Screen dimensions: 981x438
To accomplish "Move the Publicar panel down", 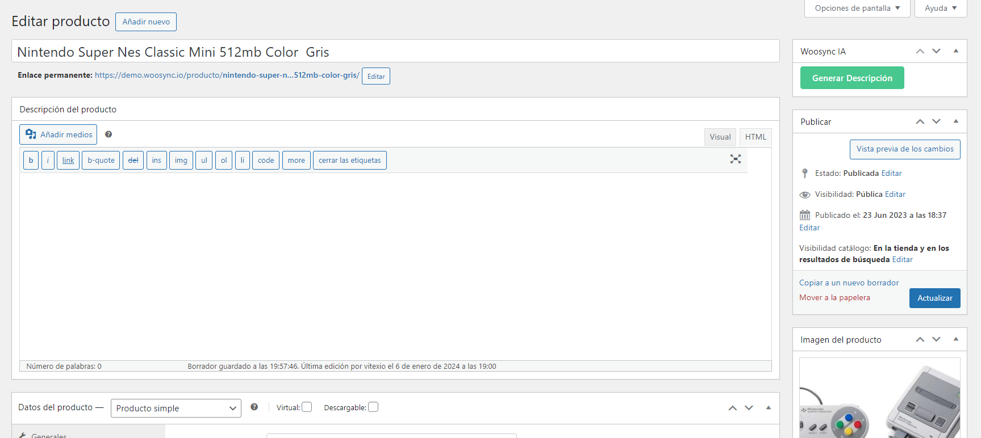I will tap(937, 121).
